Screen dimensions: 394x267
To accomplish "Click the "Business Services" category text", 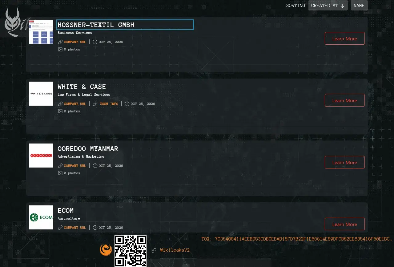I will coord(75,33).
